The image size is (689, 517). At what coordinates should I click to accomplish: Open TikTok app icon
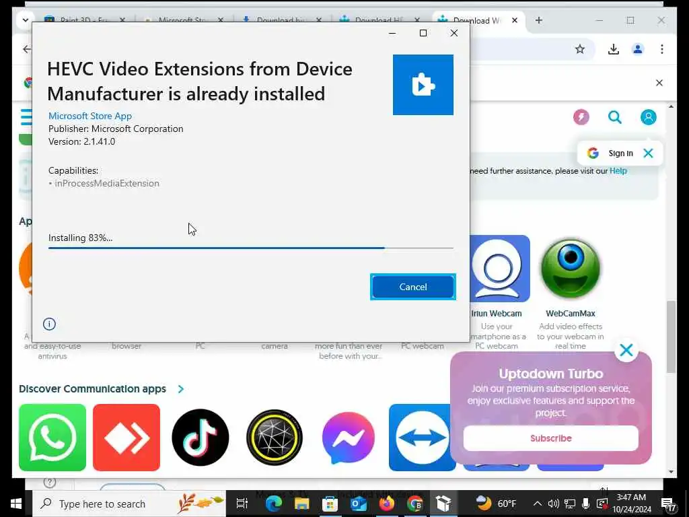click(x=201, y=438)
